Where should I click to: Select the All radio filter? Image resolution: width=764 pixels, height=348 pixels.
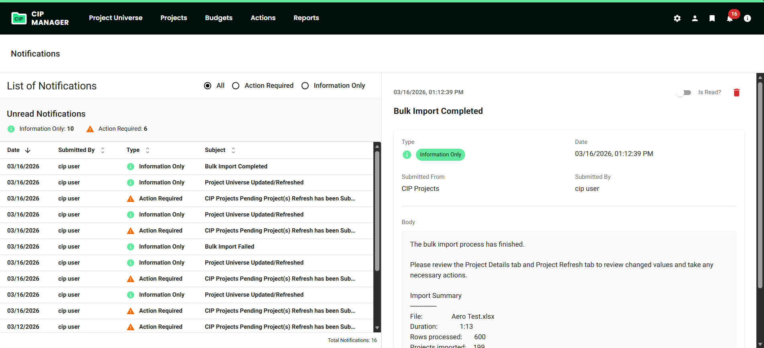pyautogui.click(x=208, y=86)
